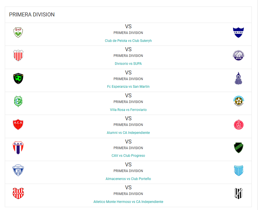The image size is (258, 210).
Task: Open the Fc Esperanza black-green crest
Action: pyautogui.click(x=18, y=78)
